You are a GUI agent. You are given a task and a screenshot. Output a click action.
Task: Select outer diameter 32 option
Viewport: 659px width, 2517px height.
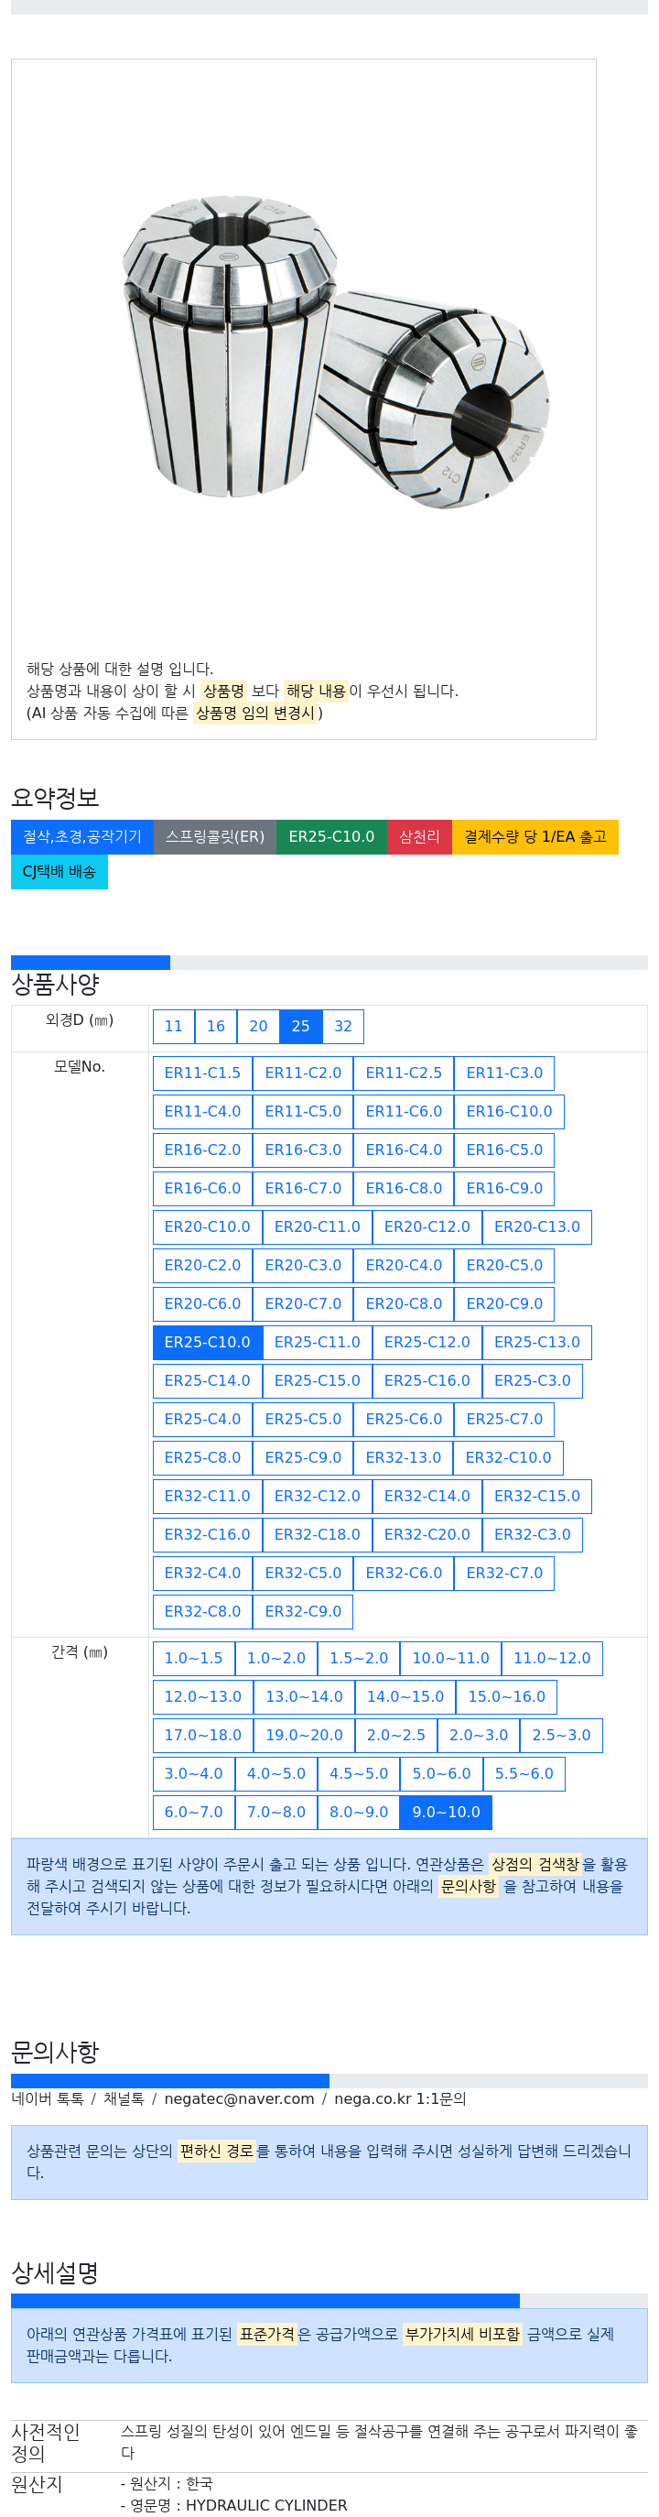342,1026
